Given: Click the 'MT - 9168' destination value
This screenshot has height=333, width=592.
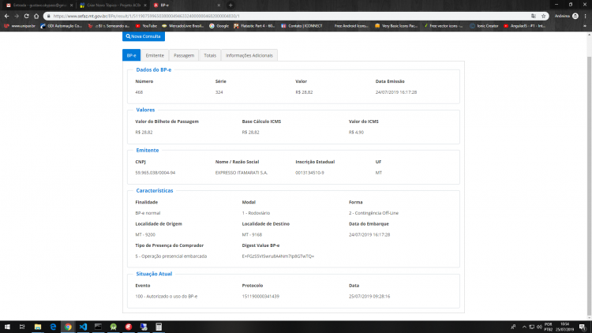Looking at the screenshot, I should 252,234.
